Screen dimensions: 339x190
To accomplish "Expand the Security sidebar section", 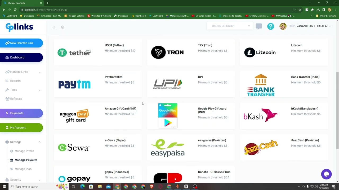I will click(23, 180).
